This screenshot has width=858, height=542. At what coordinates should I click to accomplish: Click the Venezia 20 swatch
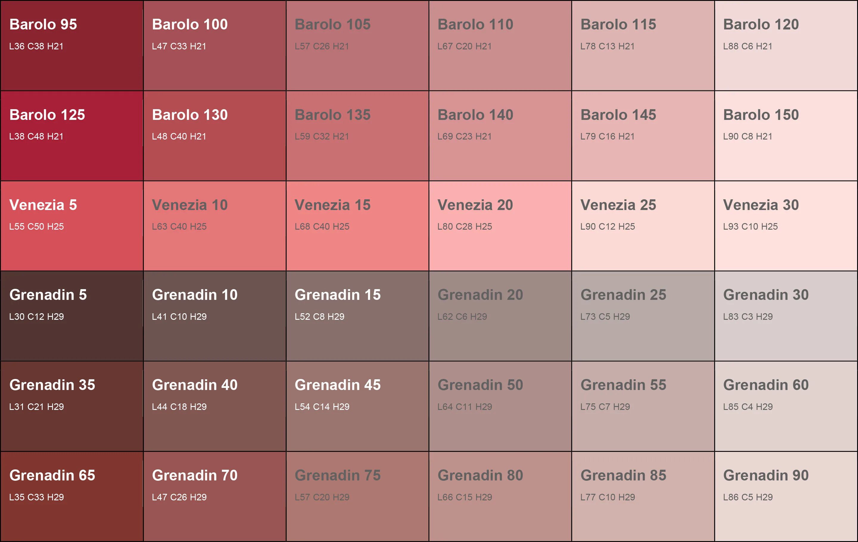coord(500,226)
